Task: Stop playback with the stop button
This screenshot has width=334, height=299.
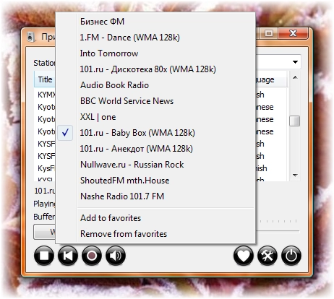Action: click(x=44, y=256)
